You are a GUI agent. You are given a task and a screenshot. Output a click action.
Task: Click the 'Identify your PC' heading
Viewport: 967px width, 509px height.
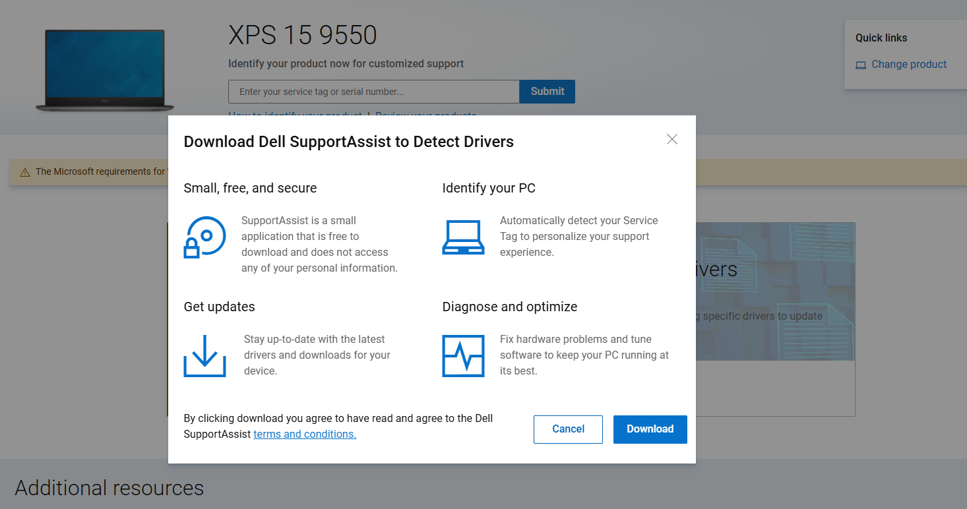[488, 188]
